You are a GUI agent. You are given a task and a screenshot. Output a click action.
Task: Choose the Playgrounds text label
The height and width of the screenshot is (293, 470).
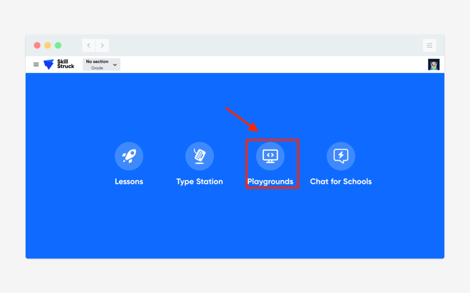pyautogui.click(x=270, y=182)
